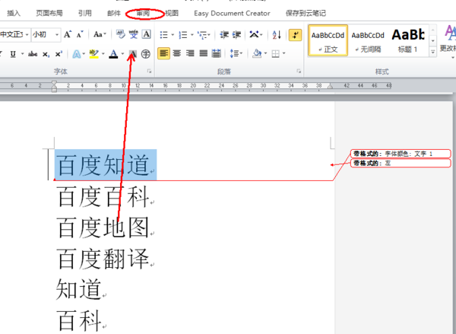
Task: Apply the 正文 style
Action: click(328, 40)
